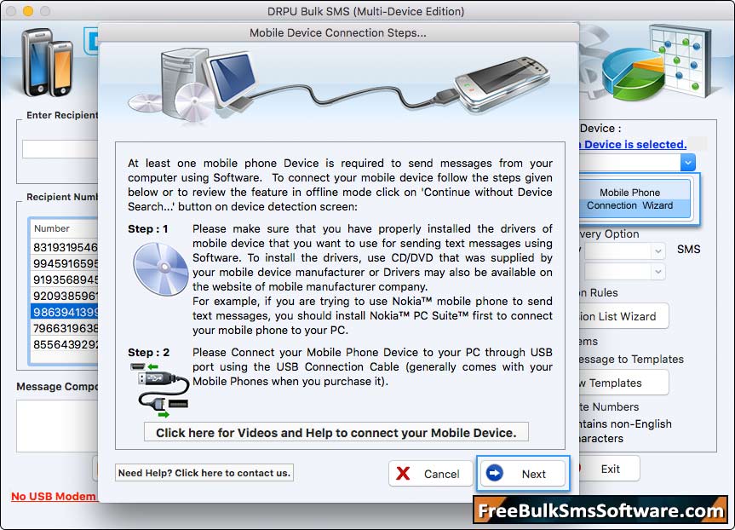Select recipient number starting 9945916595
735x530 pixels.
click(65, 263)
